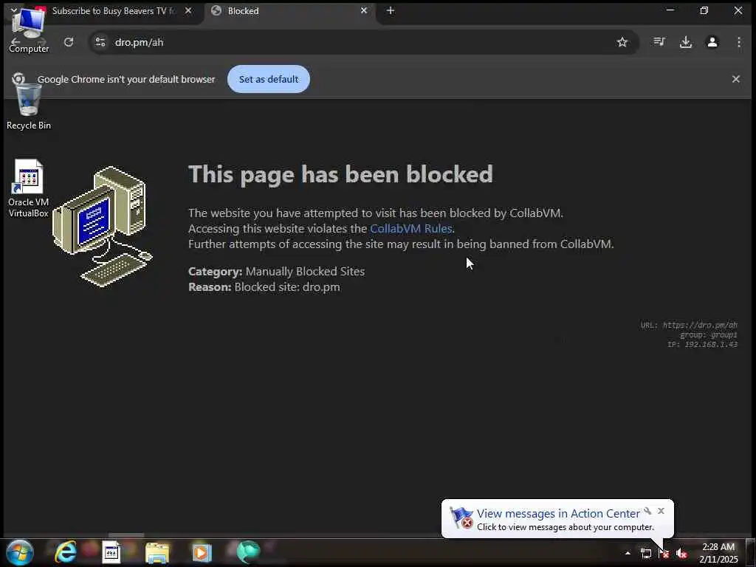Open the Chrome profile icon
This screenshot has height=567, width=756.
[x=712, y=42]
